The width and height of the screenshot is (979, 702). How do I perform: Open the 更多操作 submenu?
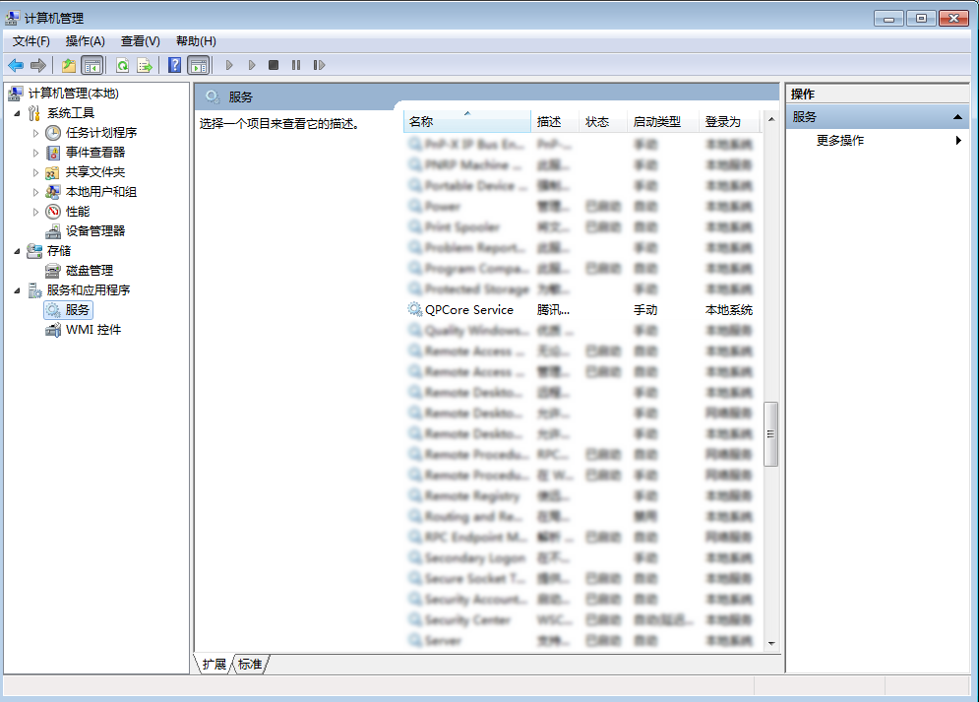click(x=839, y=141)
